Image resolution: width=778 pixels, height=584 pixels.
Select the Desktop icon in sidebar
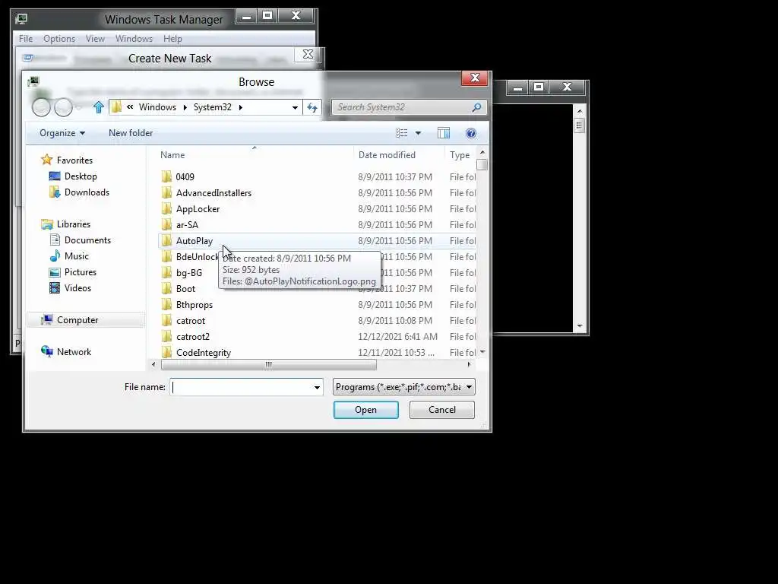pyautogui.click(x=55, y=176)
